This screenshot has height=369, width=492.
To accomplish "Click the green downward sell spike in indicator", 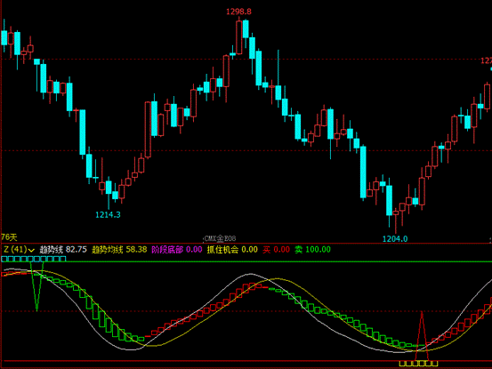I will pos(37,286).
